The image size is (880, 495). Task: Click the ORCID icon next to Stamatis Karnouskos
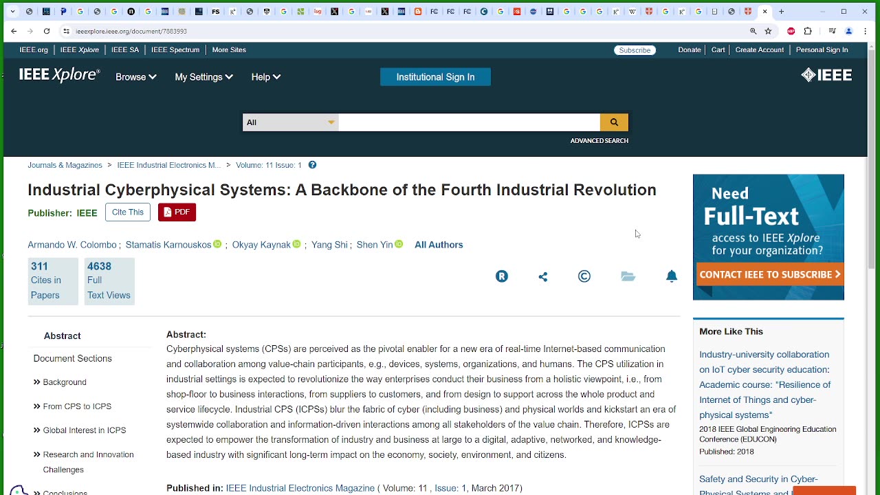pos(217,244)
